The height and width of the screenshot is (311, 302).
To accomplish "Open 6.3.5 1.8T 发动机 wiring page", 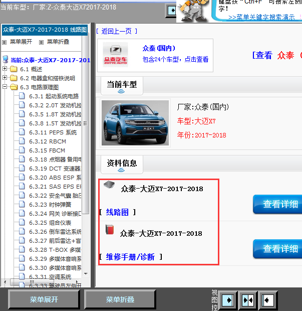I will (x=55, y=114).
